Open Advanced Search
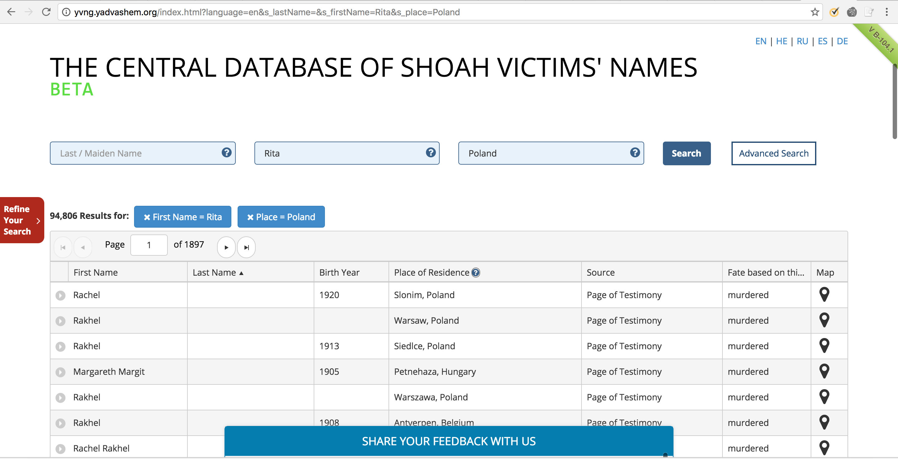 (773, 153)
